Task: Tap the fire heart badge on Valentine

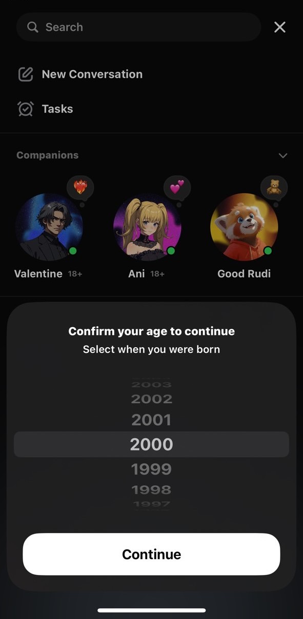Action: click(x=80, y=186)
